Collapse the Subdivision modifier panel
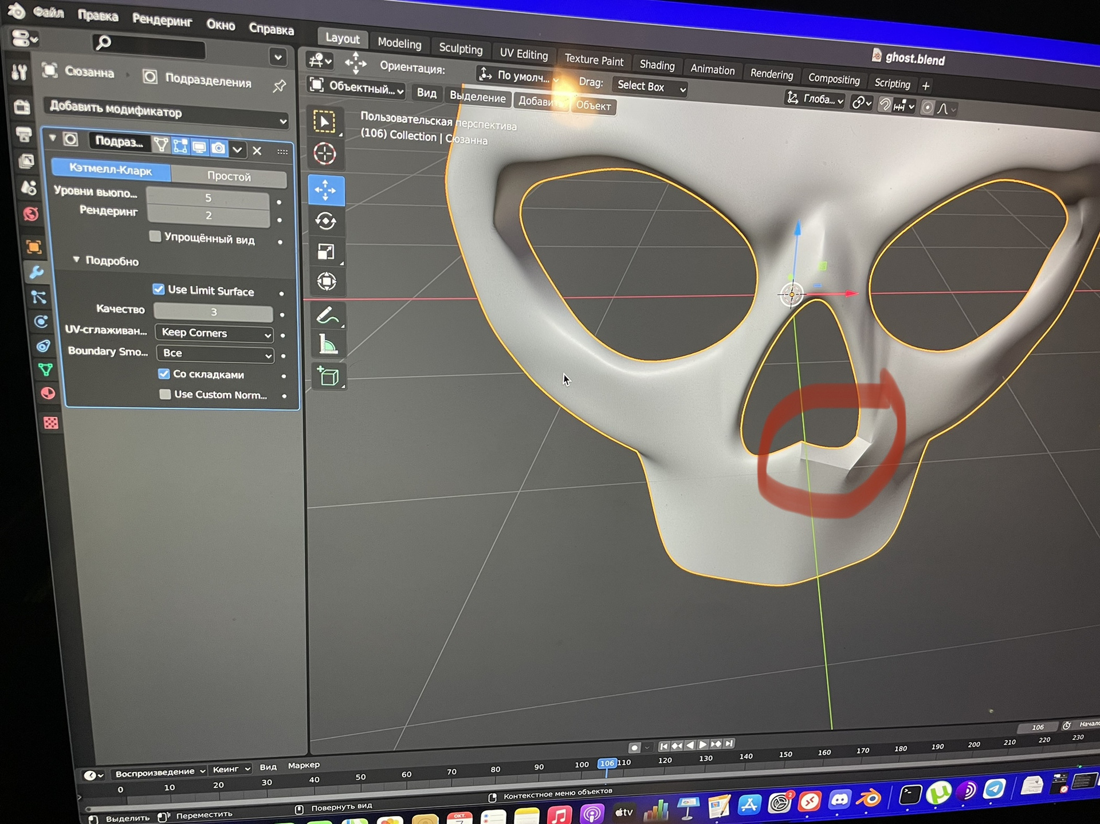 [x=53, y=137]
